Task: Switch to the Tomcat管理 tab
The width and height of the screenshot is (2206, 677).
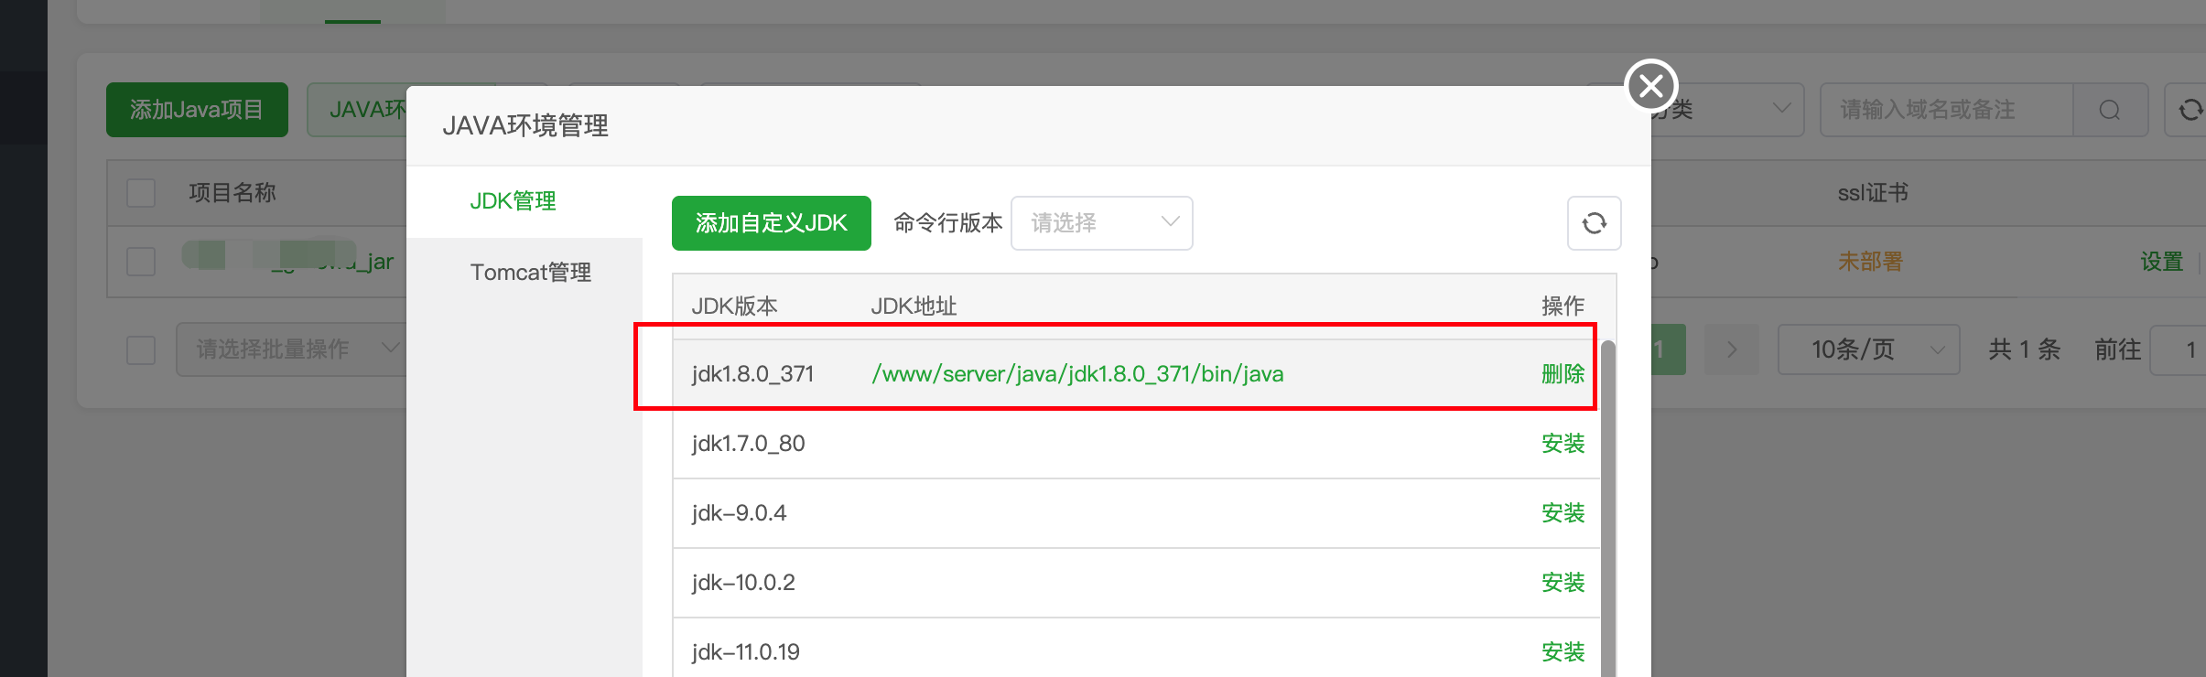Action: pos(530,273)
